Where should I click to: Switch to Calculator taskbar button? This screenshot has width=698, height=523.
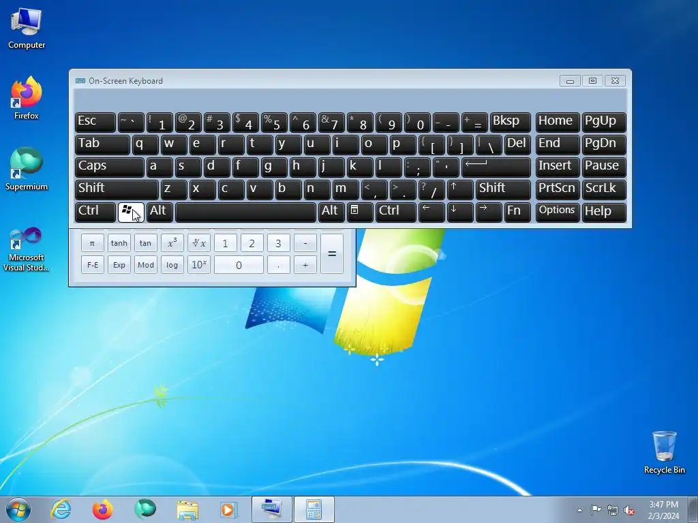click(x=314, y=509)
